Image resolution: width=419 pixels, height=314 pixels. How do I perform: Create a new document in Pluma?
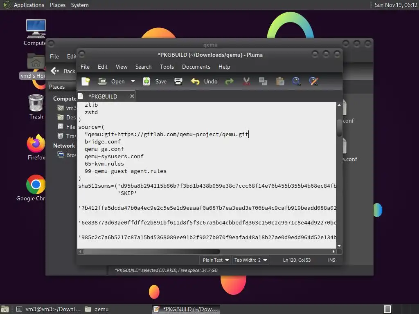pos(86,81)
